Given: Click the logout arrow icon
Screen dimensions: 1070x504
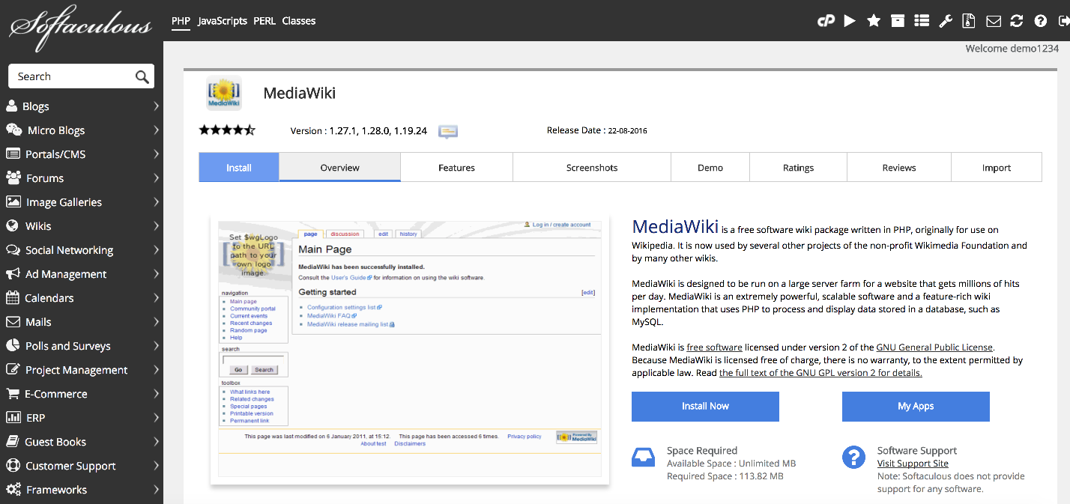Looking at the screenshot, I should pyautogui.click(x=1063, y=21).
